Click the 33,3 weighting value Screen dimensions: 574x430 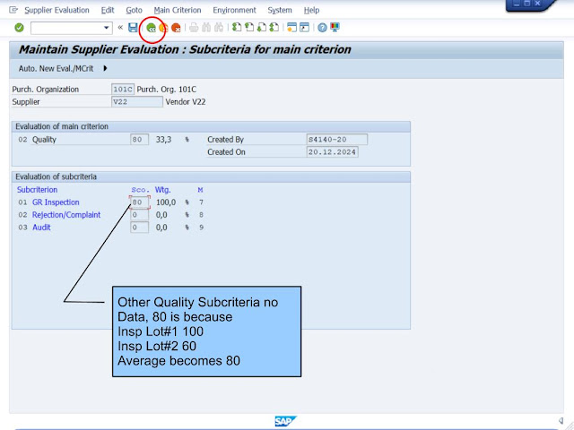(x=163, y=140)
